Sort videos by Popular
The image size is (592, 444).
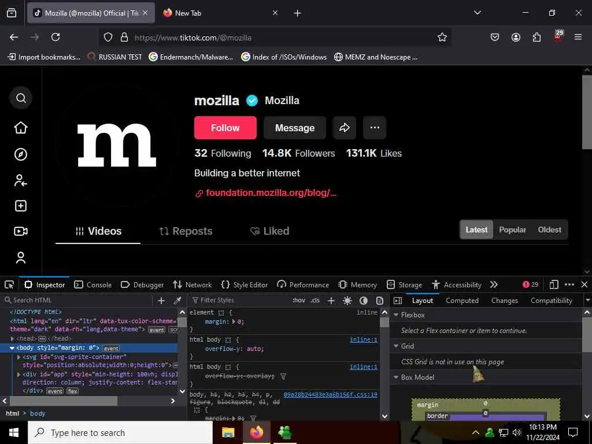[512, 230]
